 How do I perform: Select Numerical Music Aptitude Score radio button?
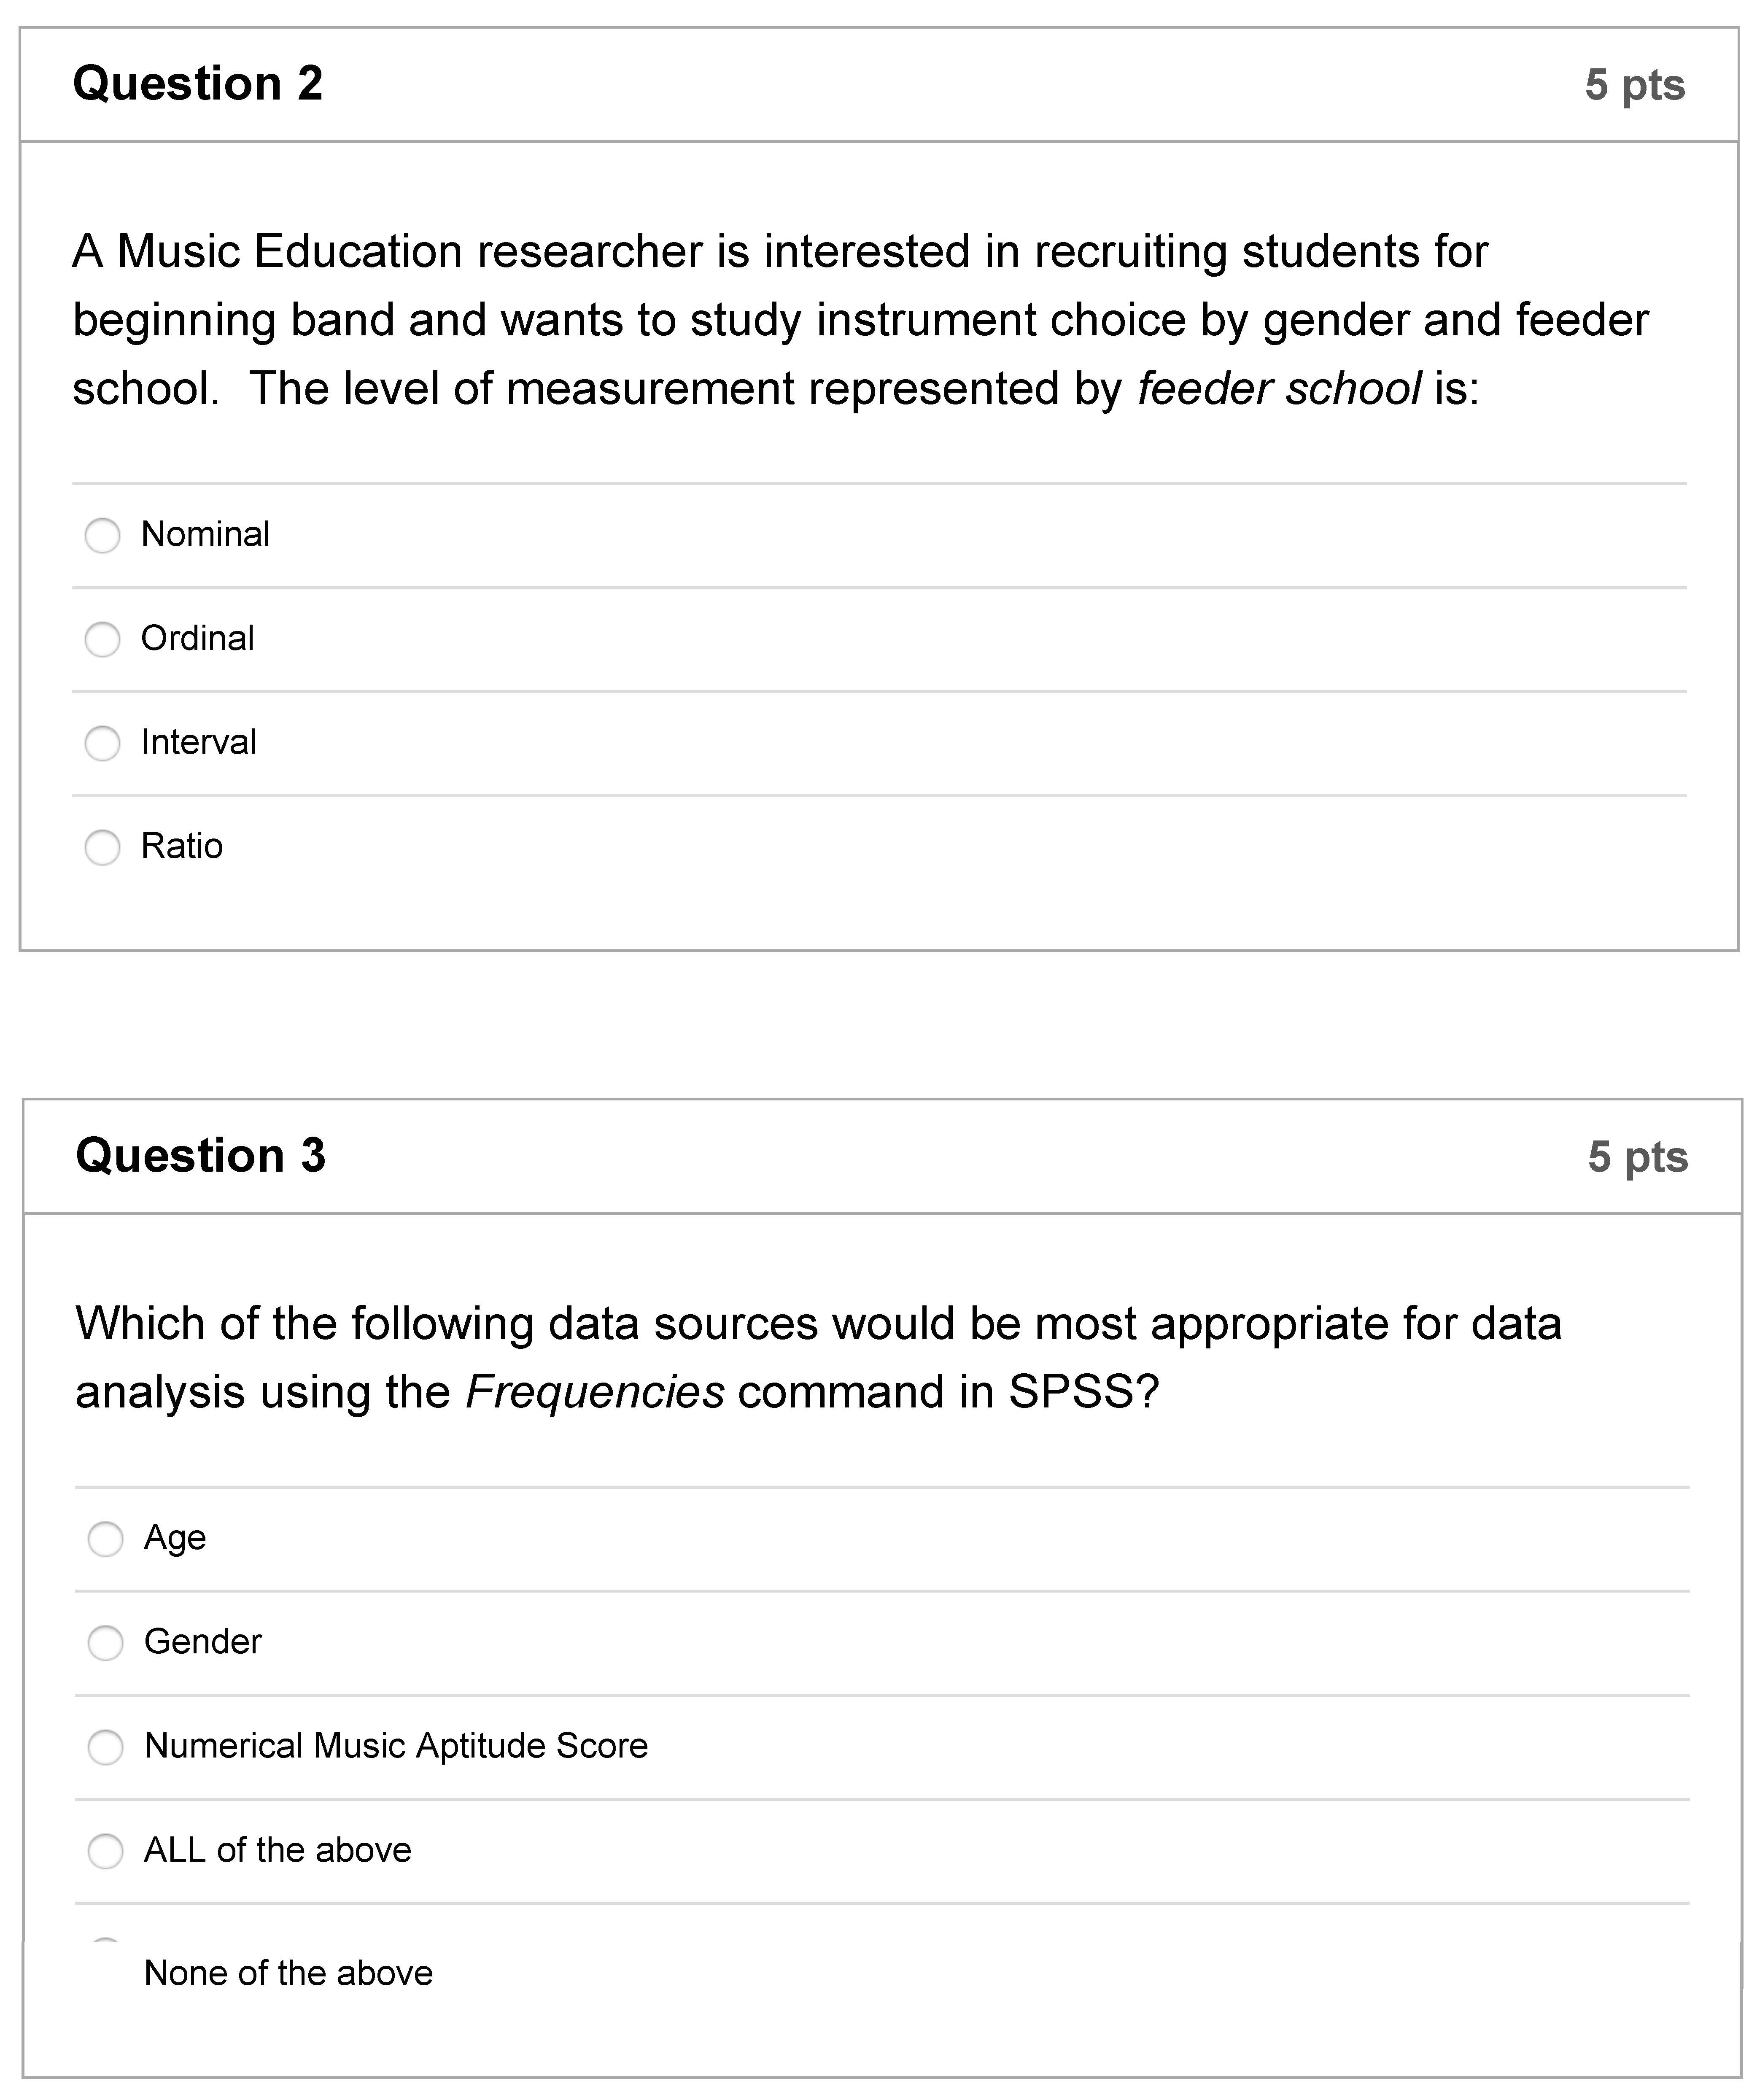(105, 1746)
